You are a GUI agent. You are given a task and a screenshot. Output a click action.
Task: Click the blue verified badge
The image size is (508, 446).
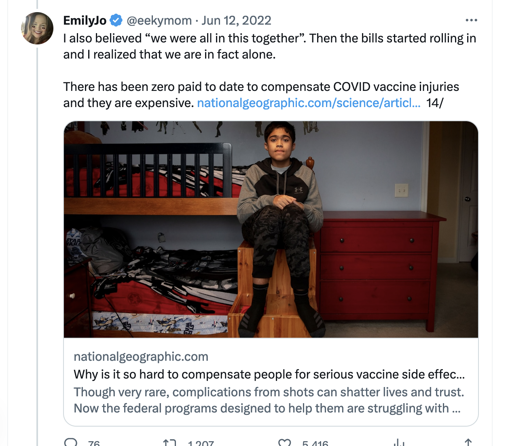[x=116, y=20]
